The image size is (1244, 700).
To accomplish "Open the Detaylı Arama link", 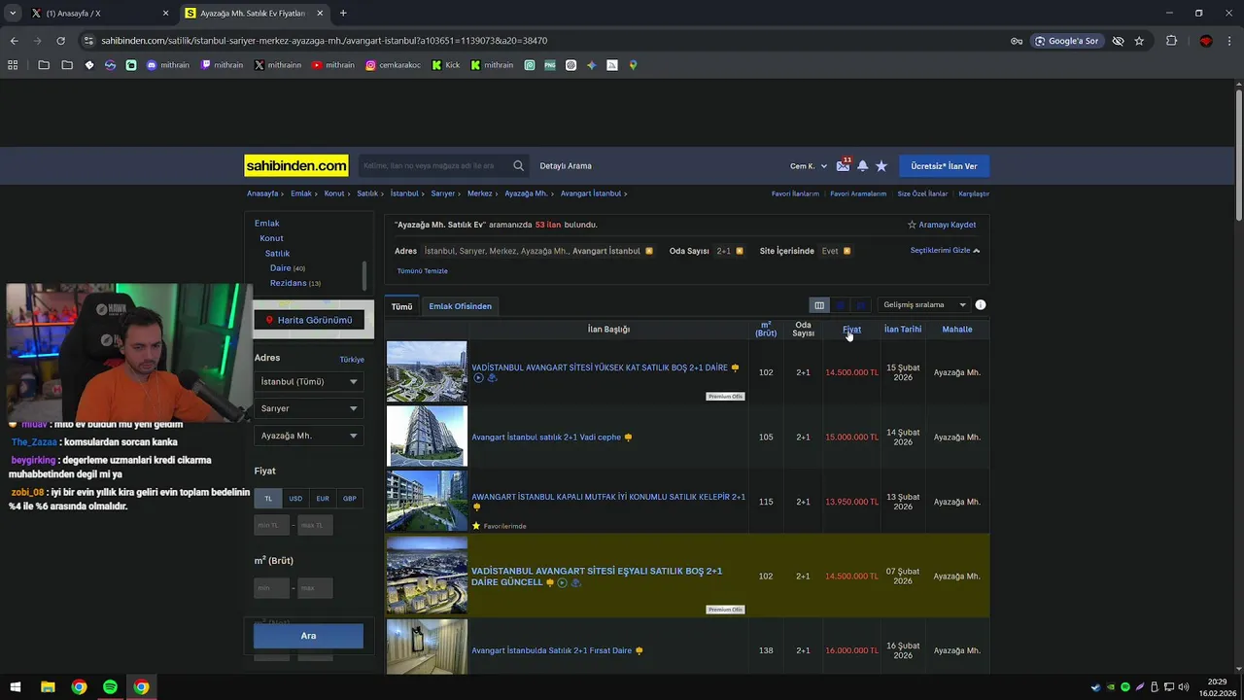I will point(566,166).
